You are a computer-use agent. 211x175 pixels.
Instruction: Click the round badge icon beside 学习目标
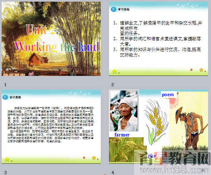pos(114,9)
